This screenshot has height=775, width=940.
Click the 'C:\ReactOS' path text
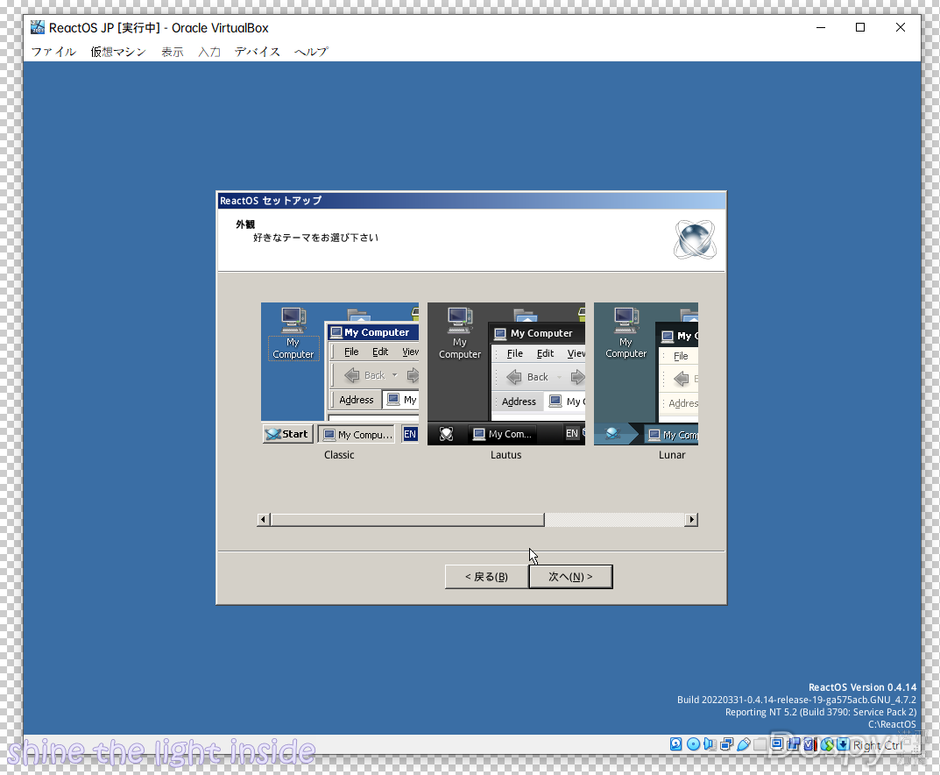click(x=892, y=724)
